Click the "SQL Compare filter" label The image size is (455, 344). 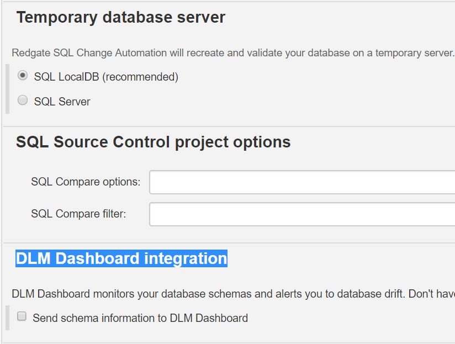(x=79, y=214)
